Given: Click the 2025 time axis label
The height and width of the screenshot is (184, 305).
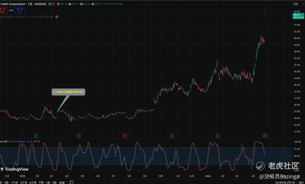Looking at the screenshot, I should click(22, 176).
